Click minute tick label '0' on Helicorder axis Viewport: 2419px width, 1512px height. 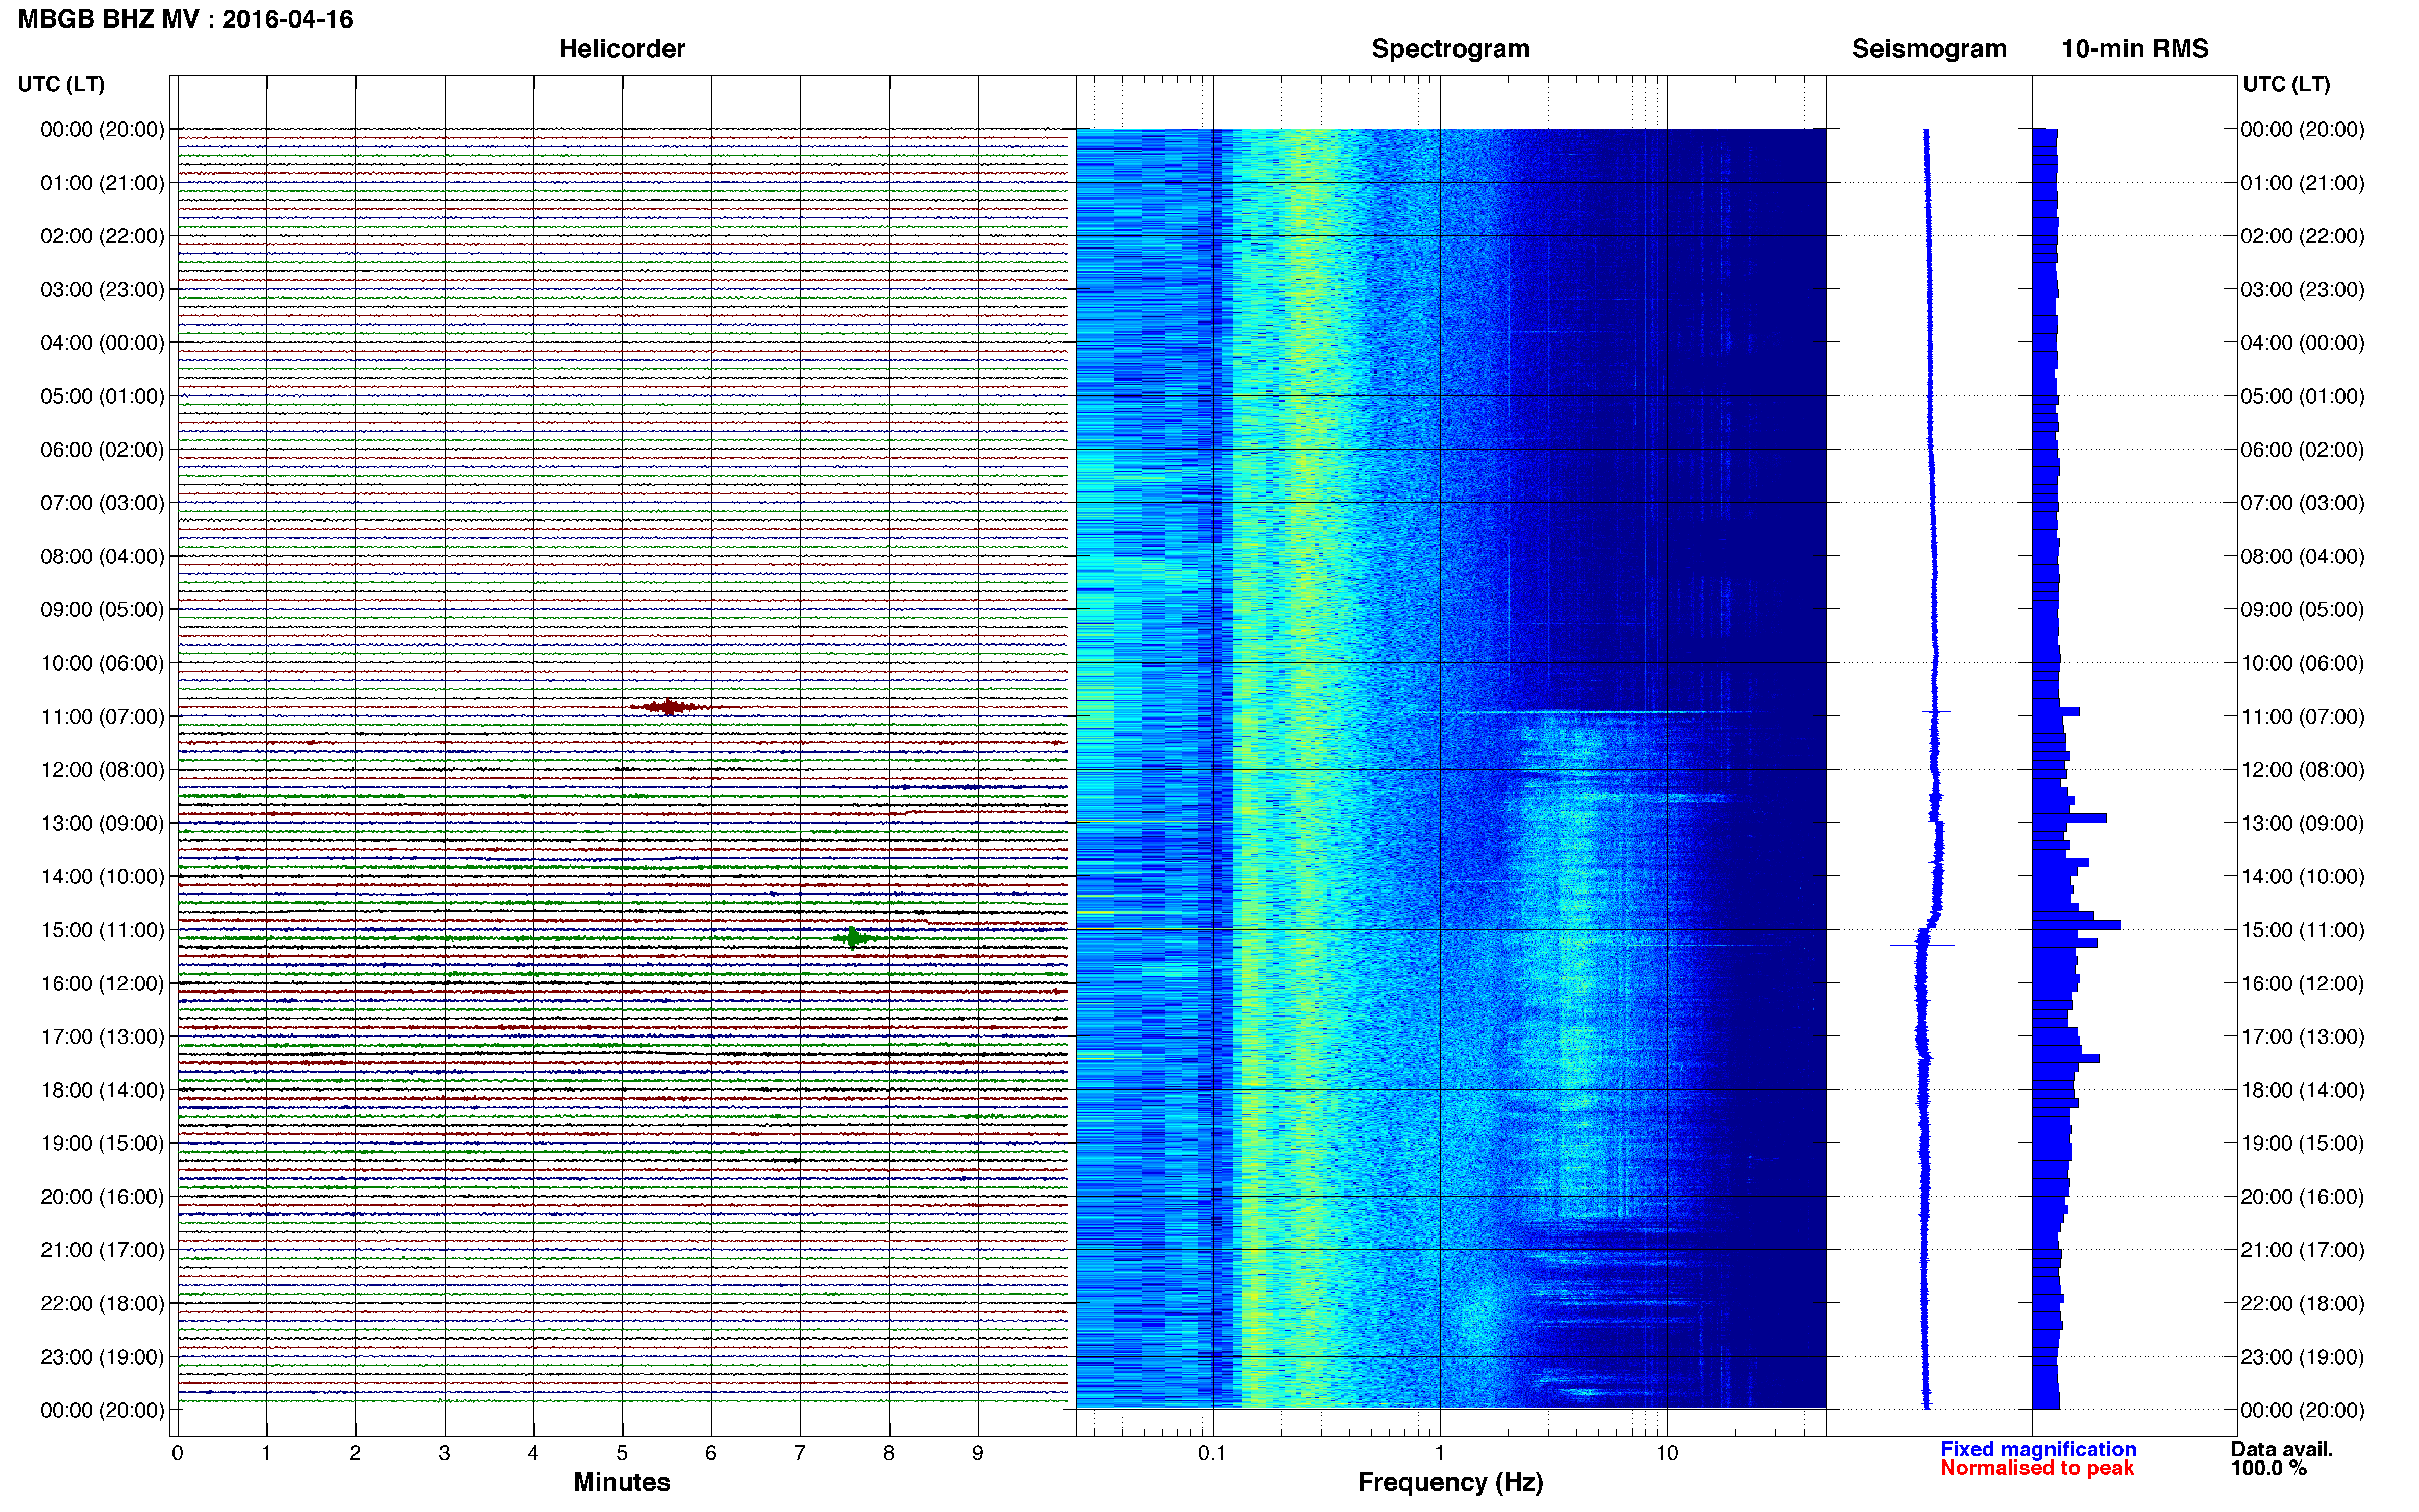click(x=177, y=1453)
